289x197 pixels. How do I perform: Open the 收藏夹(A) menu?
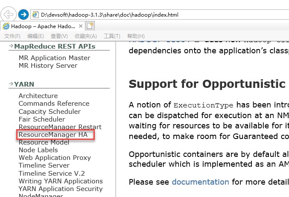[x=86, y=36]
